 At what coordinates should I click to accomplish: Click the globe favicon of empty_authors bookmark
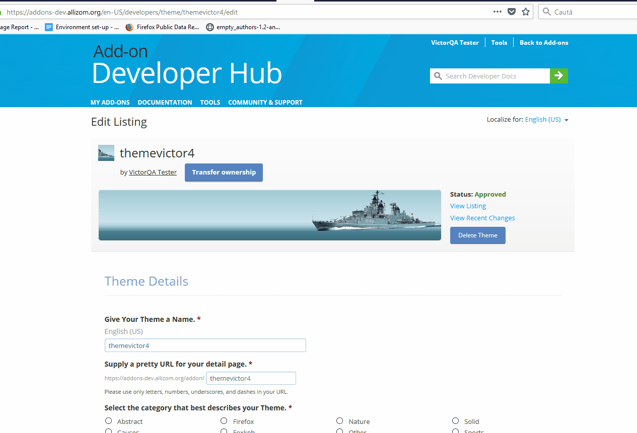(209, 27)
